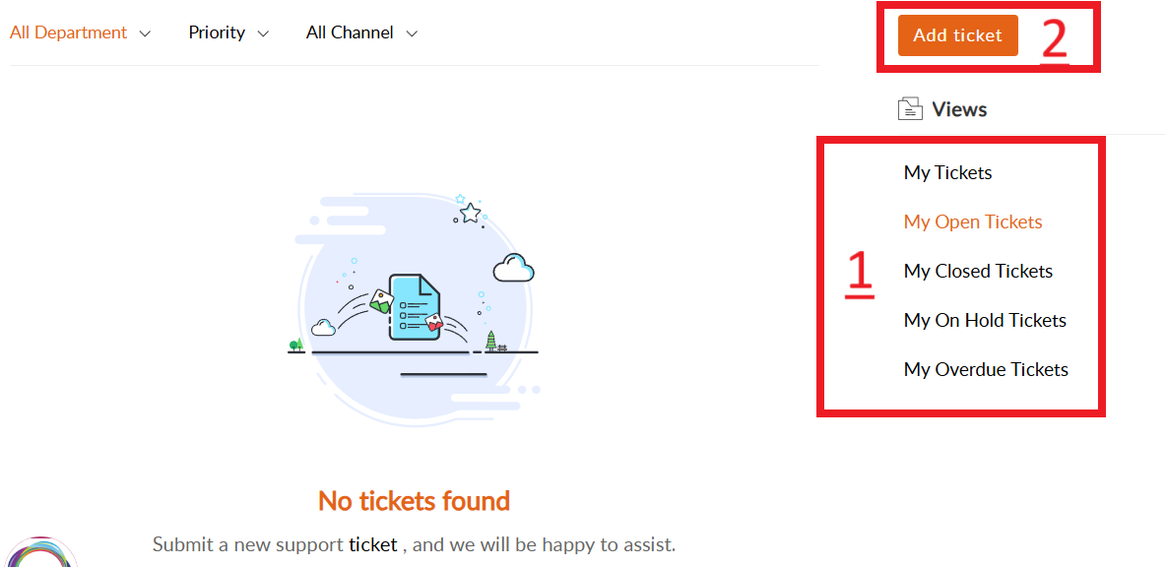Click the Priority filter label
Image resolution: width=1166 pixels, height=567 pixels.
point(217,32)
